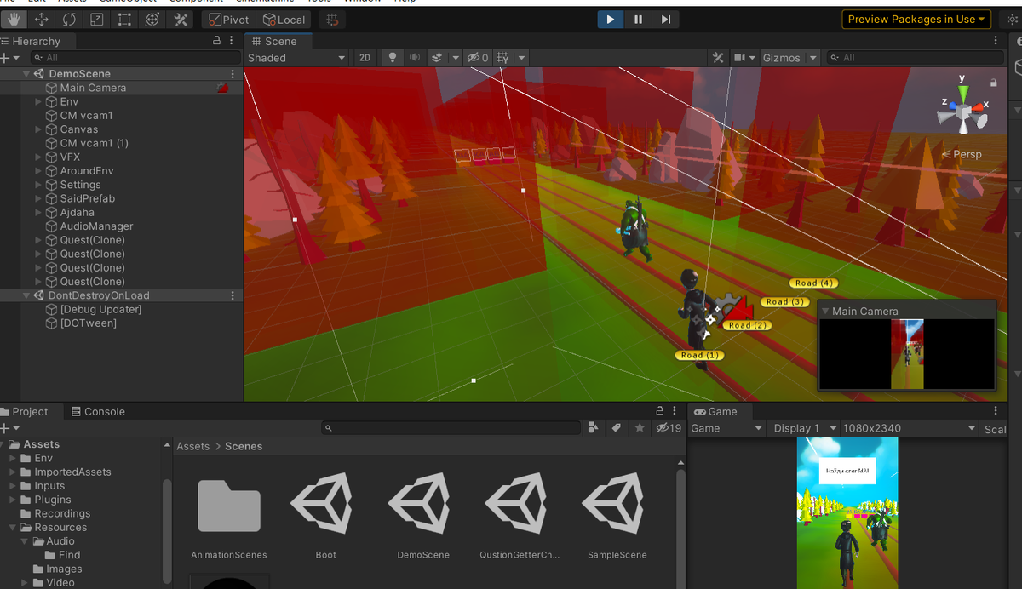
Task: Select the Scale tool
Action: [x=96, y=19]
